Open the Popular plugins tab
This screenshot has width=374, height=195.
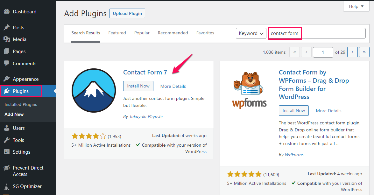coord(142,33)
